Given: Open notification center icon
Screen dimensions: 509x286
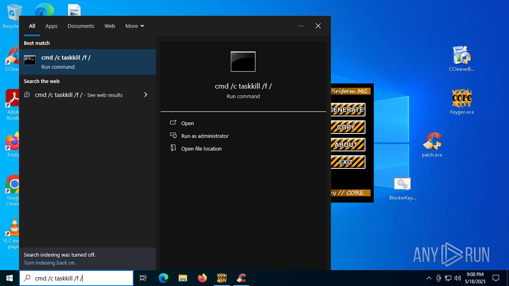Looking at the screenshot, I should coord(496,278).
